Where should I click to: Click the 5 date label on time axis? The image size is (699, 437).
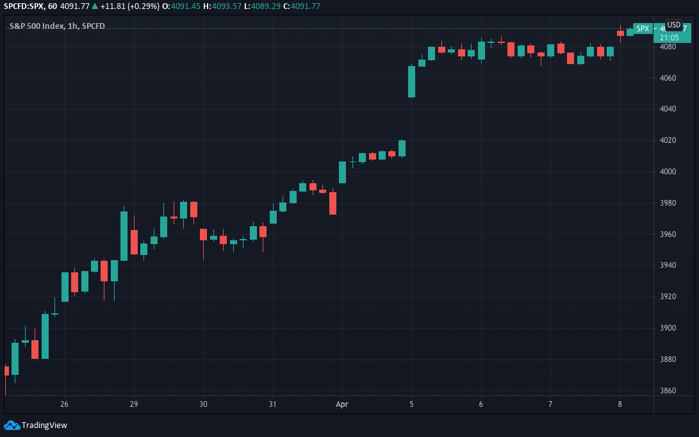point(411,404)
